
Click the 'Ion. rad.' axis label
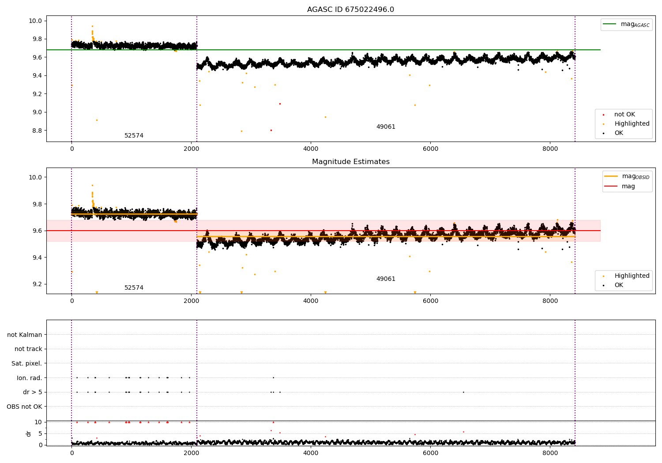tap(30, 378)
